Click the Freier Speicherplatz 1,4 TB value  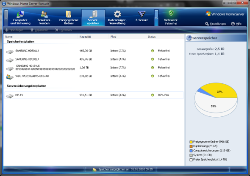click(x=219, y=54)
